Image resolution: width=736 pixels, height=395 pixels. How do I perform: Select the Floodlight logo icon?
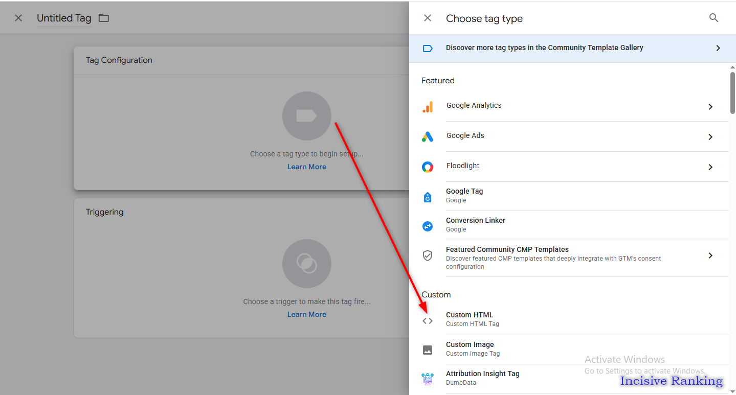[428, 167]
